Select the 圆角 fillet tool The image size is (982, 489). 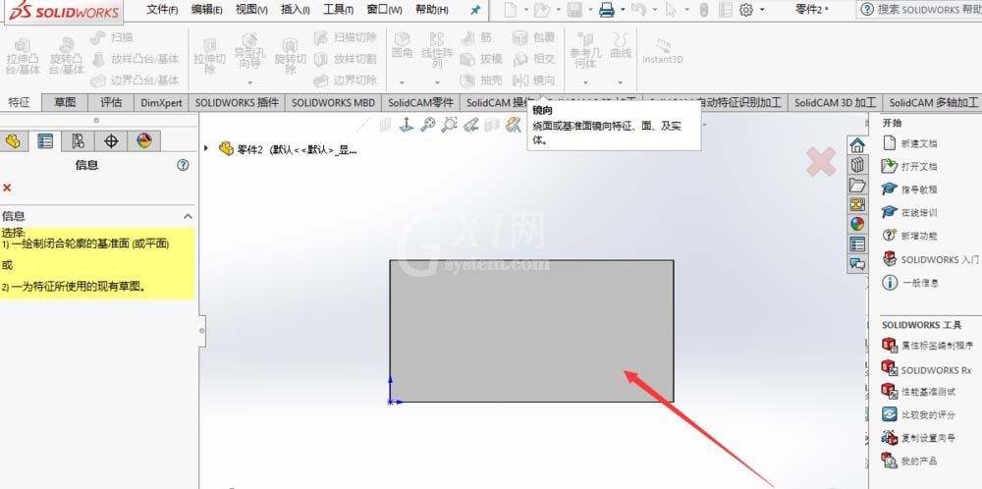402,46
